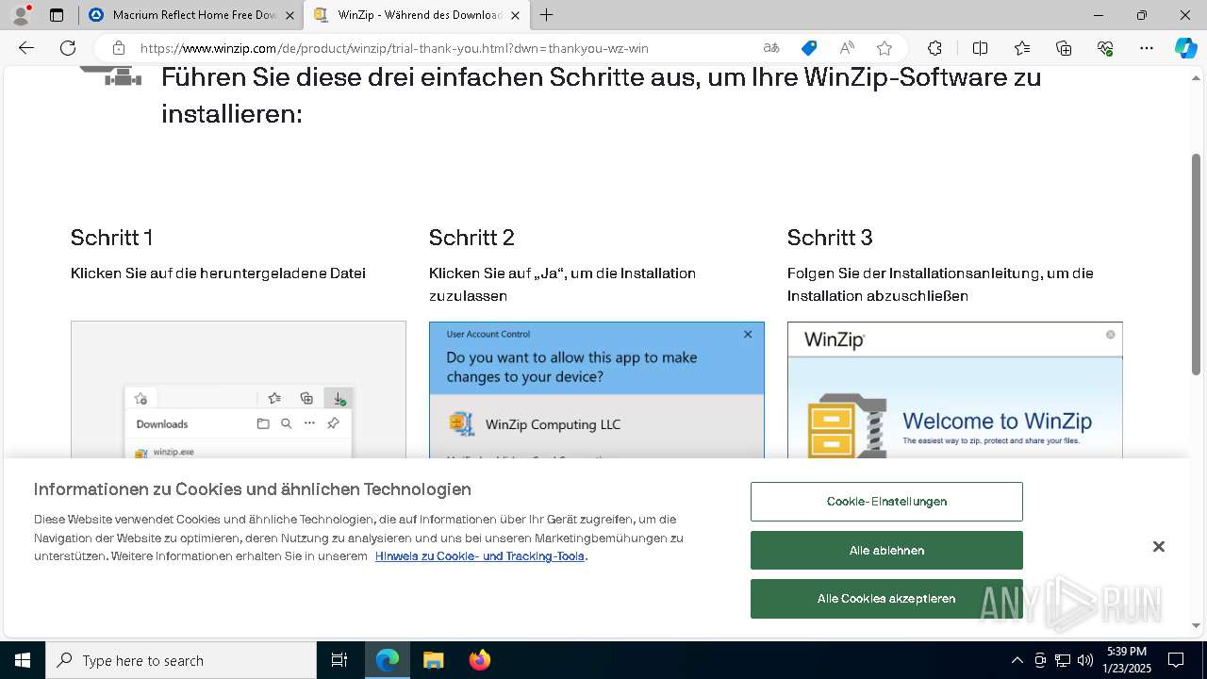This screenshot has height=679, width=1207.
Task: Show hidden system tray icons
Action: pyautogui.click(x=1017, y=660)
